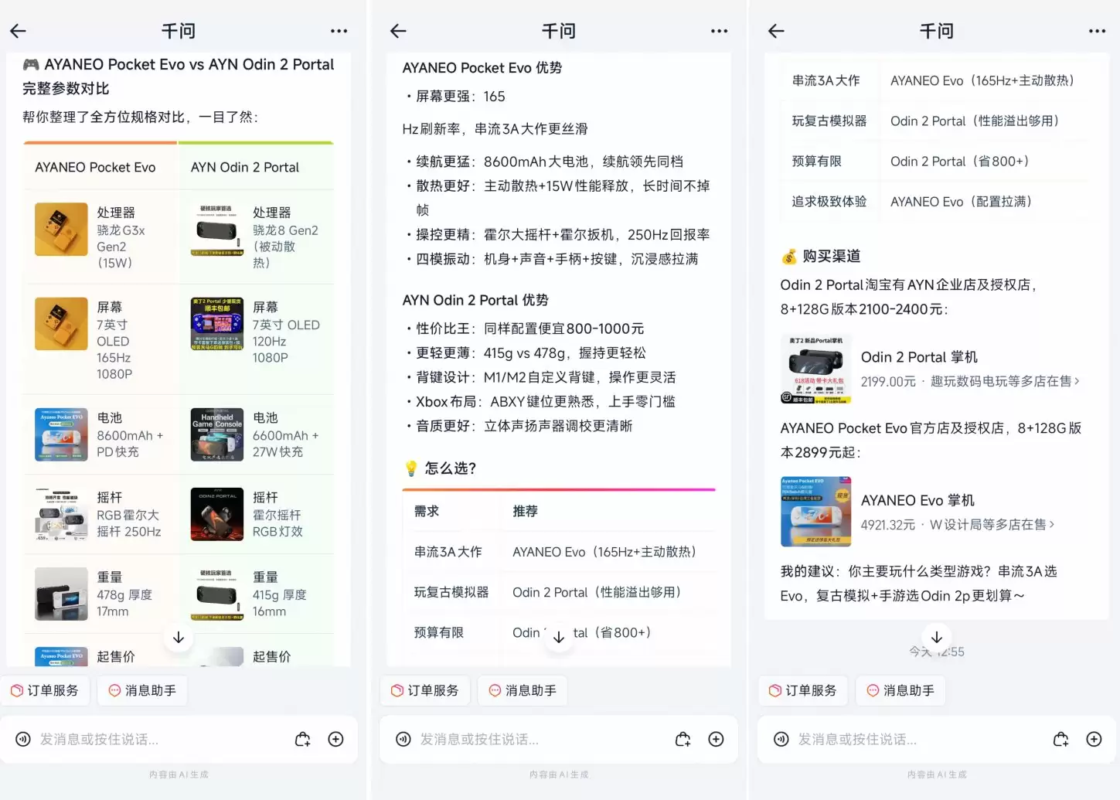Image resolution: width=1120 pixels, height=800 pixels.
Task: Tap the plus circle icon on right screen
Action: pyautogui.click(x=1094, y=740)
